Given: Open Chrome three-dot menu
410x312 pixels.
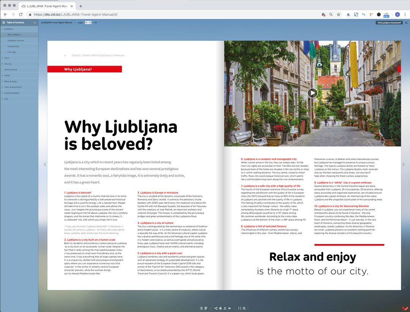Looking at the screenshot, I should pos(405,15).
